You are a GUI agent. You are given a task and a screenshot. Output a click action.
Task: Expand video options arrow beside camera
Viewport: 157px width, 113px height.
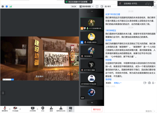pyautogui.click(x=20, y=109)
